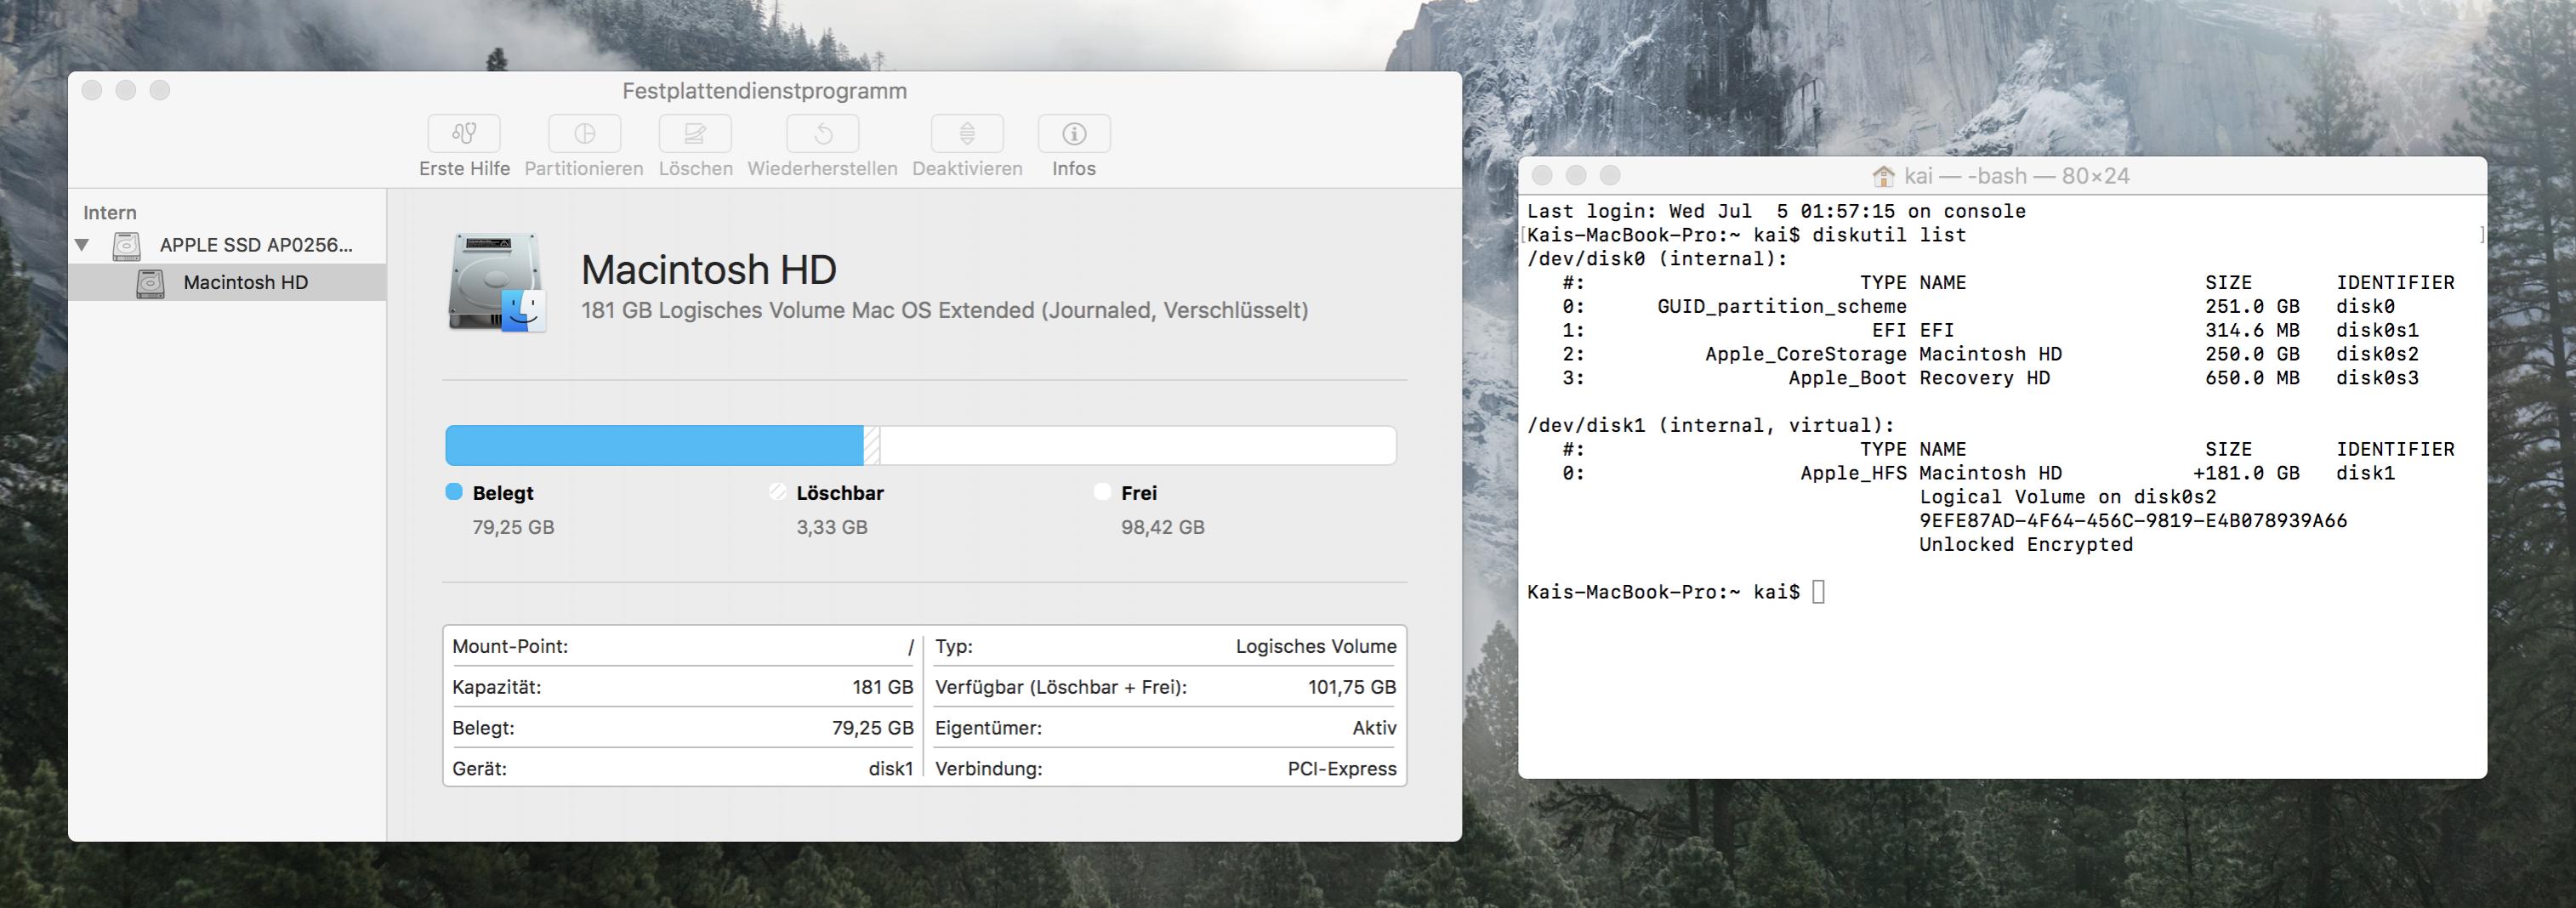Collapse the APPLE SSD disclosure triangle
This screenshot has height=908, width=2576.
coord(83,245)
